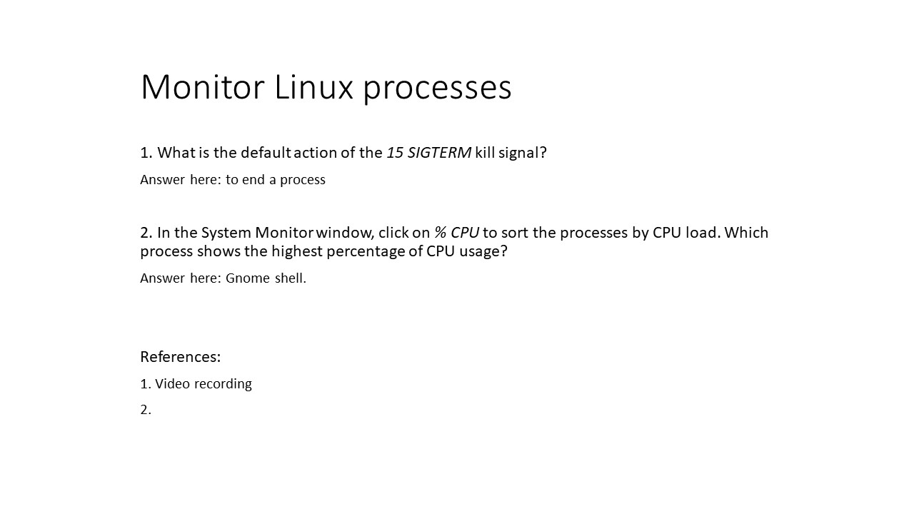Click the "References:" heading

click(180, 357)
